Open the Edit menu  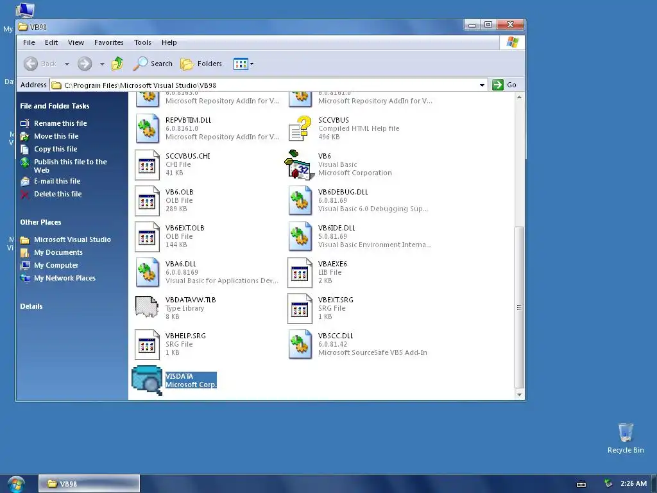(x=51, y=42)
